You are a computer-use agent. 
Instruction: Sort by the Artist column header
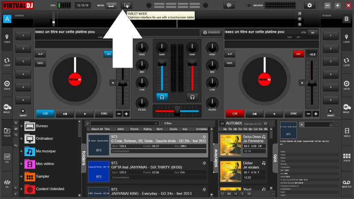pos(120,129)
